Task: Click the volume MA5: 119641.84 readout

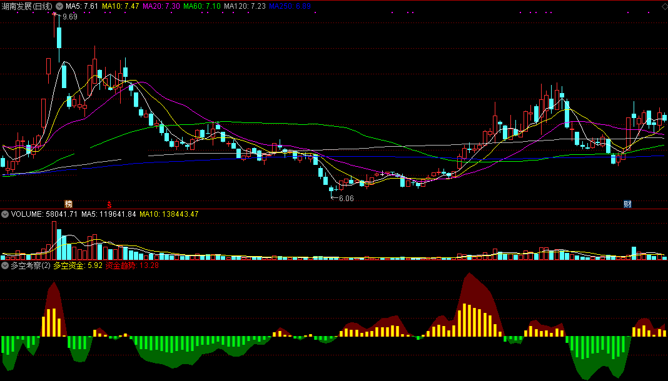Action: point(109,214)
